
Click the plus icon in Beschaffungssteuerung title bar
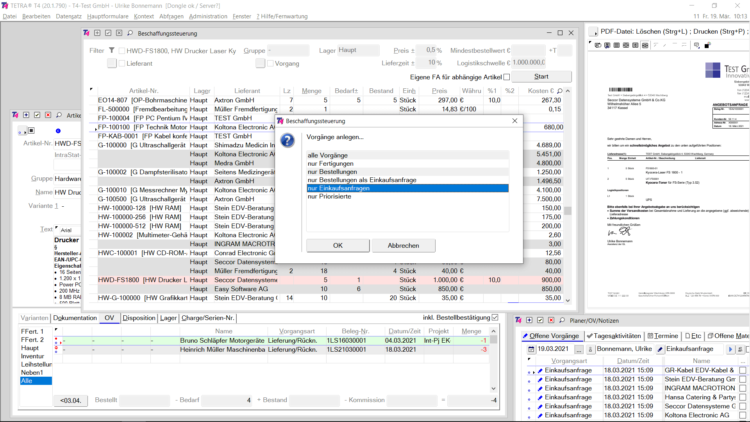click(x=97, y=33)
